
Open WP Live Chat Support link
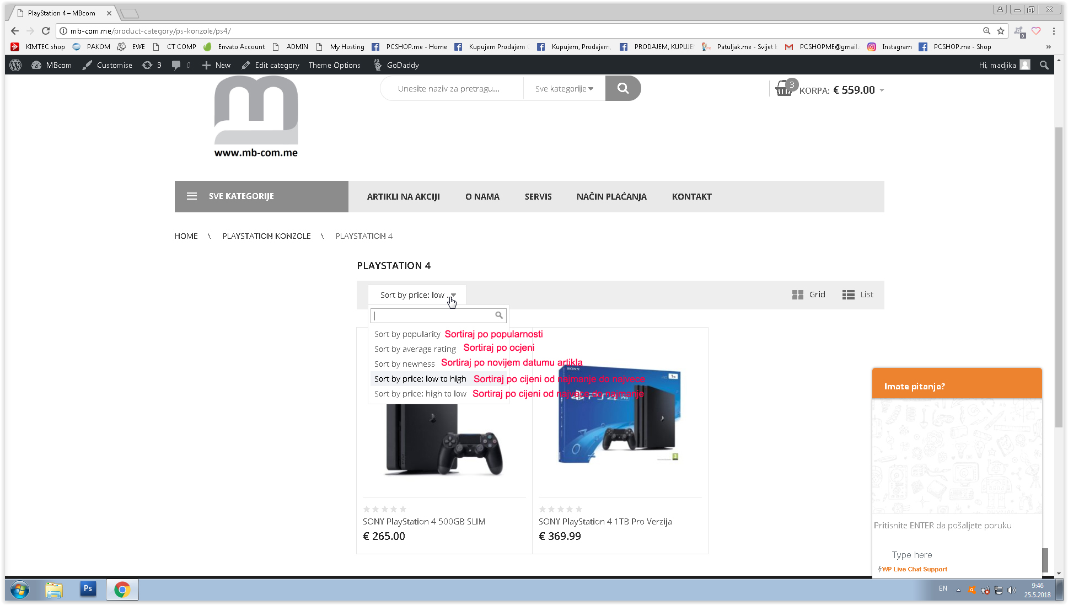[x=914, y=569]
